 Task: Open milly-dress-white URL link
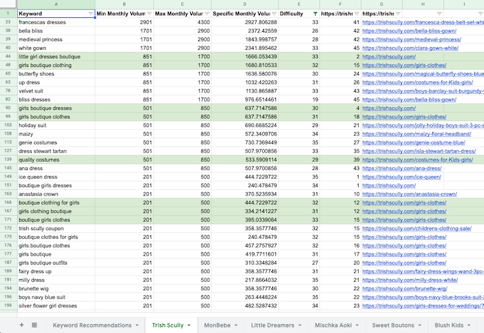click(410, 280)
